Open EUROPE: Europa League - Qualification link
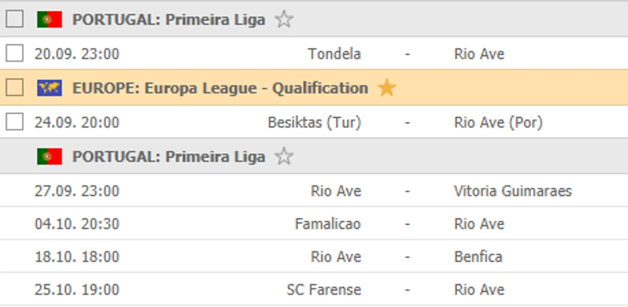 pos(220,88)
